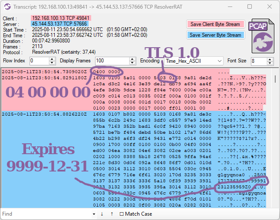The height and width of the screenshot is (220, 280).
Task: Click hex bytes 0400 0000
Action: (106, 72)
